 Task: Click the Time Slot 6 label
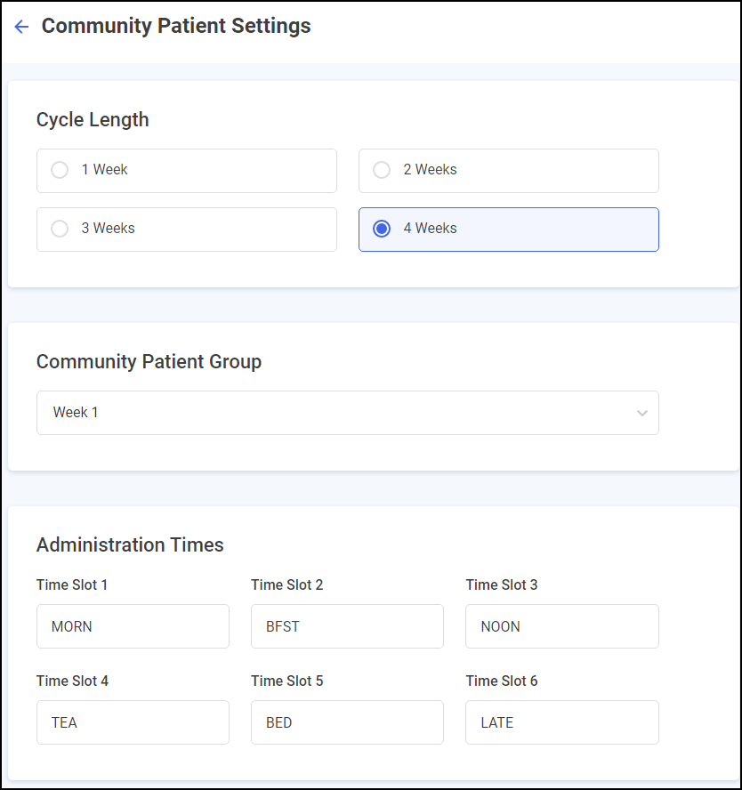(x=502, y=681)
